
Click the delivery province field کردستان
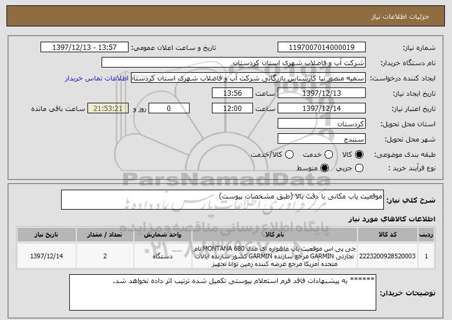coord(322,124)
